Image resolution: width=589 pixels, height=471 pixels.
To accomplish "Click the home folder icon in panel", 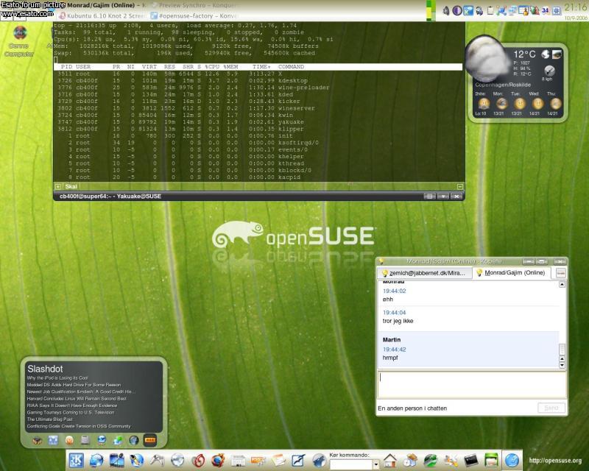I will [390, 461].
